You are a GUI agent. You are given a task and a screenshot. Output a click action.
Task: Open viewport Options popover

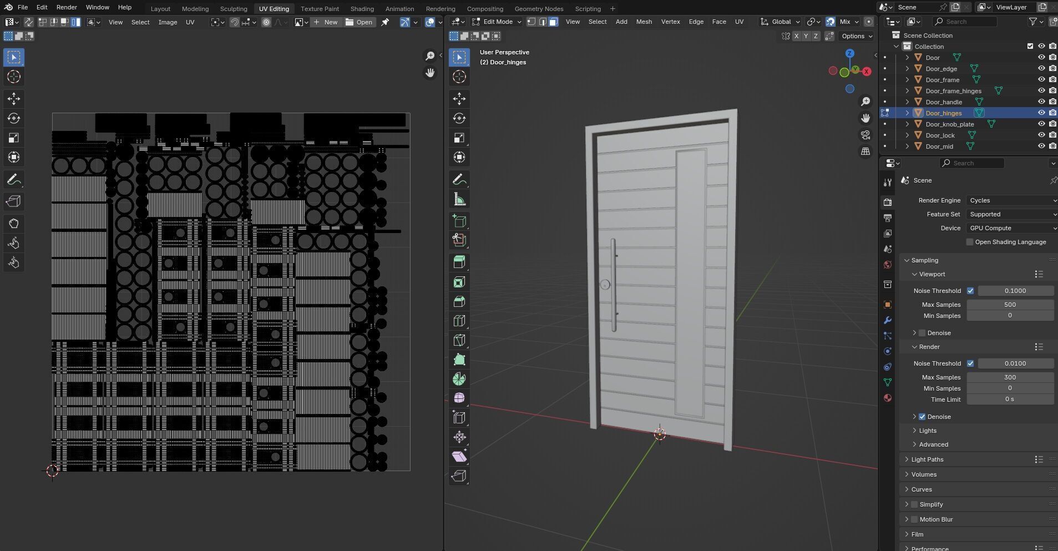click(857, 36)
